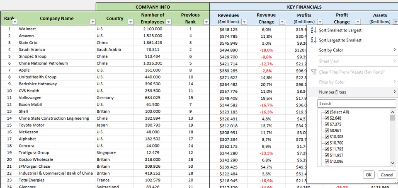Select the Sinopec Group cell
Viewport: 398px width, 188px height.
point(57,56)
